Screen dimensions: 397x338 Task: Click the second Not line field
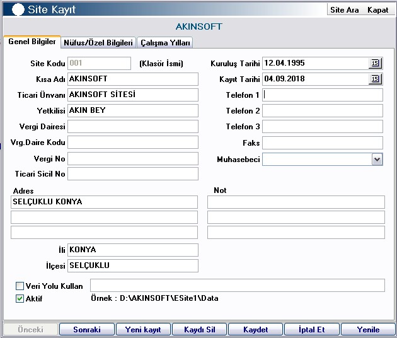296,218
